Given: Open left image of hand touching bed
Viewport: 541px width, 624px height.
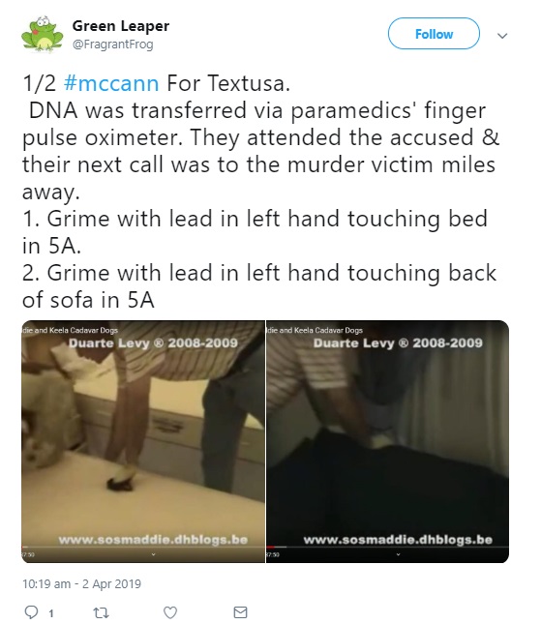Looking at the screenshot, I should [143, 441].
